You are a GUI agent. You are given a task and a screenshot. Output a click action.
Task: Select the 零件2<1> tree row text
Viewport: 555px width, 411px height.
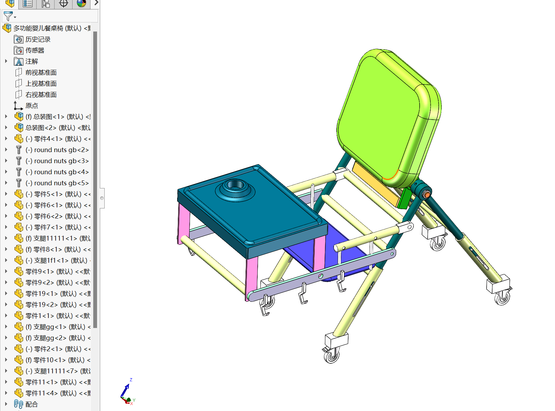(58, 349)
